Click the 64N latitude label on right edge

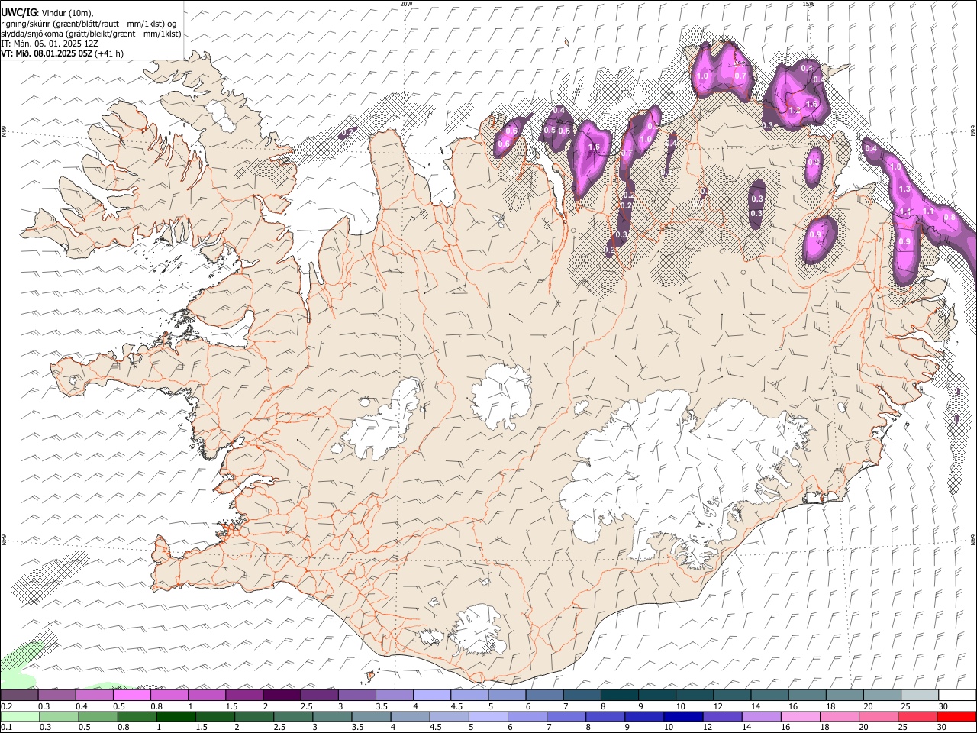click(973, 539)
